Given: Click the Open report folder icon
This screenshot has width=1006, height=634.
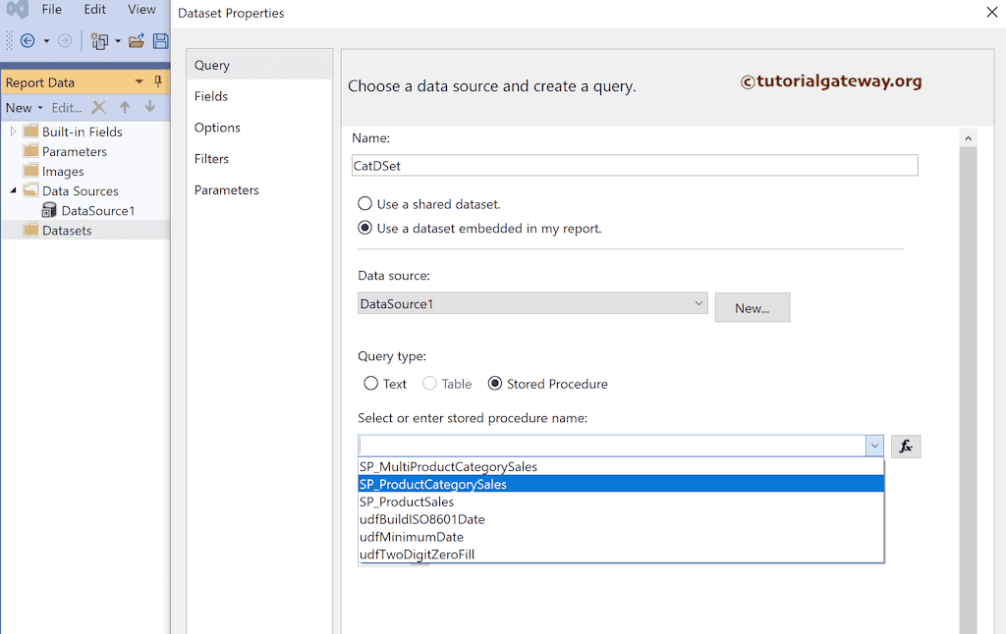Looking at the screenshot, I should pyautogui.click(x=137, y=40).
